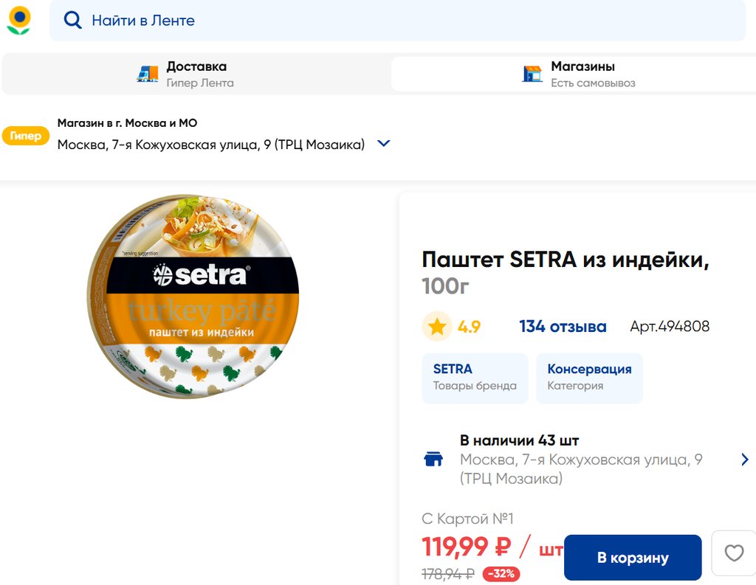Expand the store address dropdown chevron
756x585 pixels.
click(383, 144)
